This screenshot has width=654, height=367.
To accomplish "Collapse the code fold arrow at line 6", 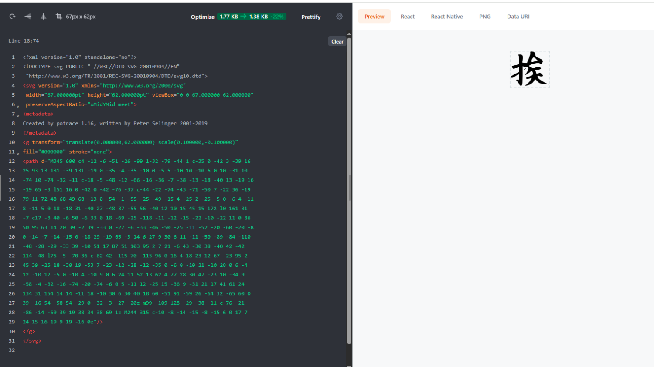I will 18,106.
